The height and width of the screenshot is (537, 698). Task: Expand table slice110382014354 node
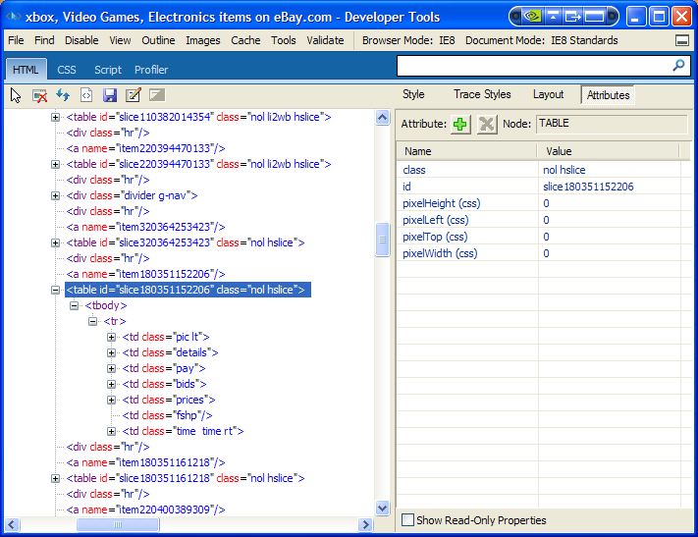point(55,117)
